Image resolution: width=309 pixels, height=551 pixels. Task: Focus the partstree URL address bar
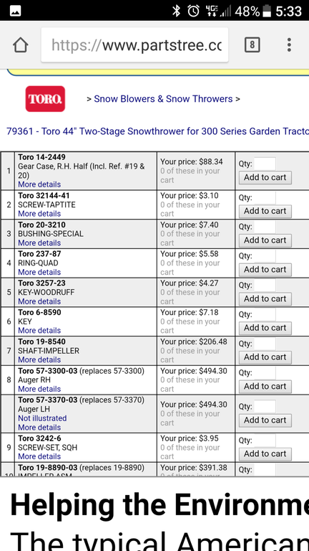tap(134, 45)
